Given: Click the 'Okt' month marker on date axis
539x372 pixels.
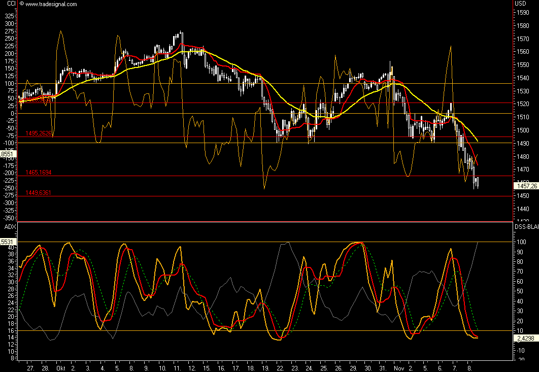Looking at the screenshot, I should pos(61,367).
